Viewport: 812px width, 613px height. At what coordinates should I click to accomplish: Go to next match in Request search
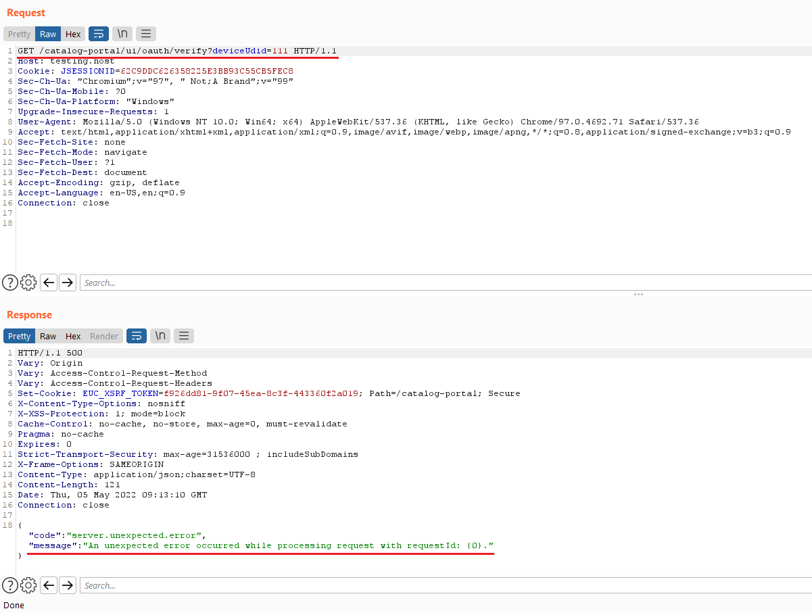coord(68,283)
